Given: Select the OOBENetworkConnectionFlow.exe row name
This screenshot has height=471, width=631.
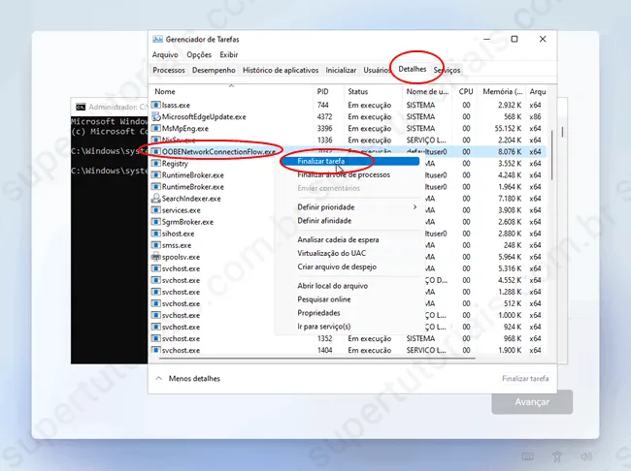Looking at the screenshot, I should pyautogui.click(x=218, y=151).
